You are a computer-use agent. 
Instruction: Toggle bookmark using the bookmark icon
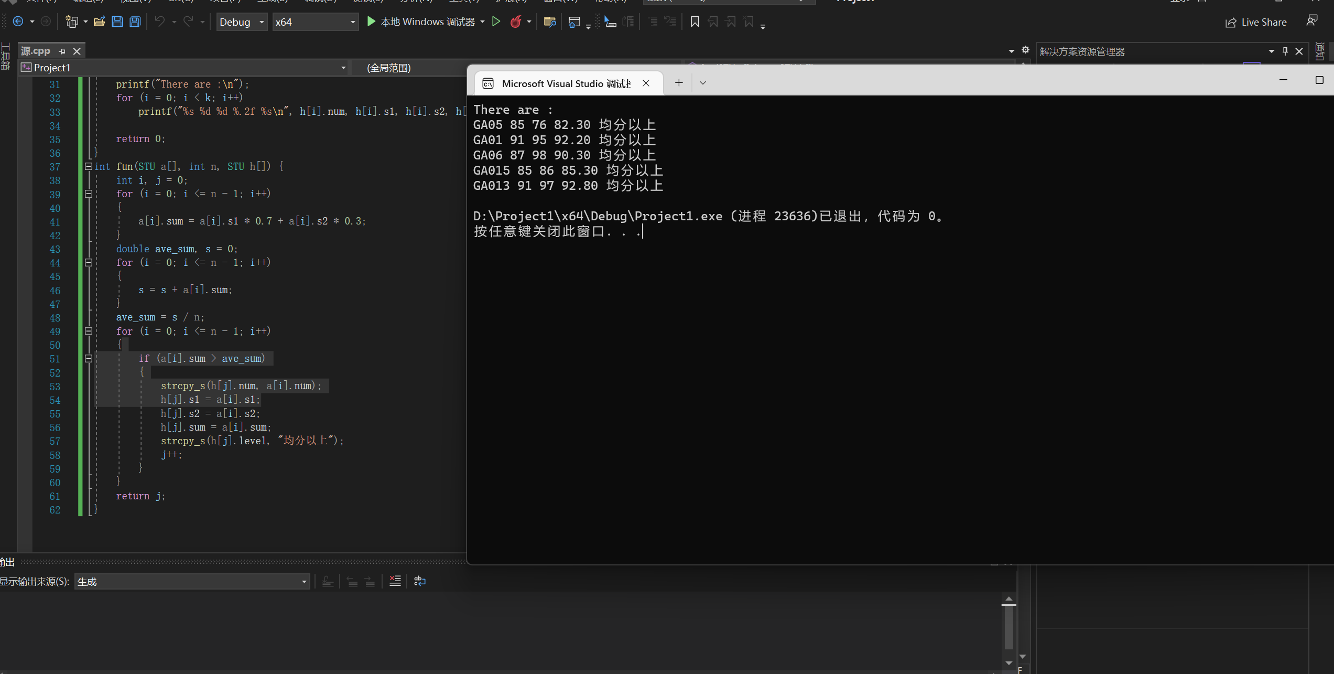tap(695, 22)
